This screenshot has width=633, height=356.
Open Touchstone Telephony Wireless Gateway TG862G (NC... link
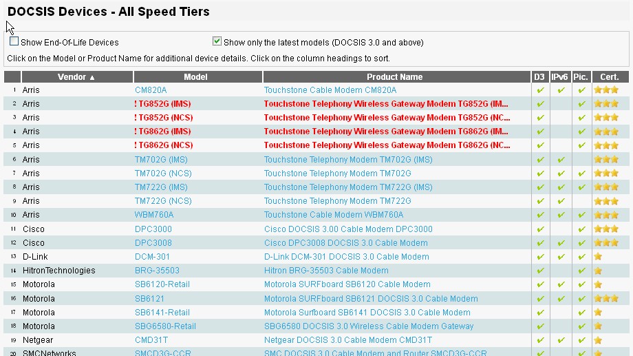[x=387, y=145]
